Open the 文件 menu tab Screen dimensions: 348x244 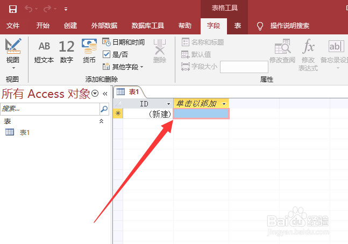tap(13, 26)
